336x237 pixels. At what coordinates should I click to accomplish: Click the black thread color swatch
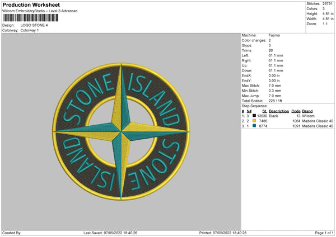click(254, 116)
